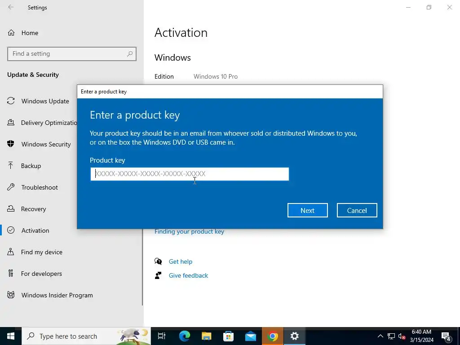Open the Windows Start menu

coord(11,336)
